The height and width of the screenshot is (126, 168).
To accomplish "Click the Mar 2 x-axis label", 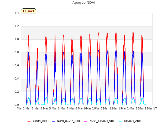I will (21, 108).
